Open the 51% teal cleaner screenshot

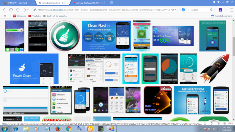click(188, 69)
